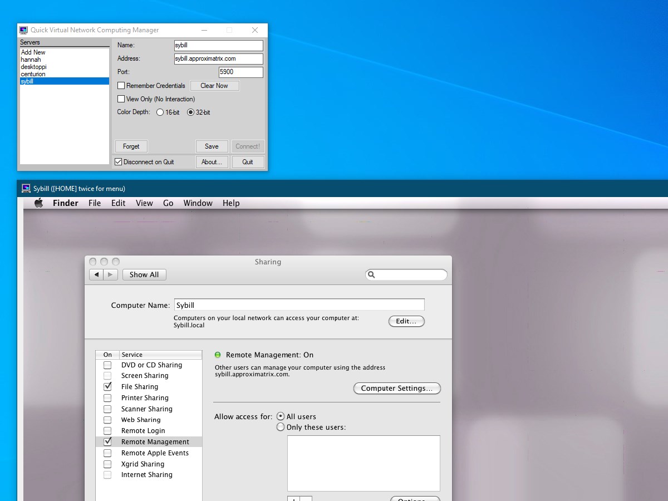668x501 pixels.
Task: Enable Screen Sharing service checkbox
Action: tap(107, 376)
